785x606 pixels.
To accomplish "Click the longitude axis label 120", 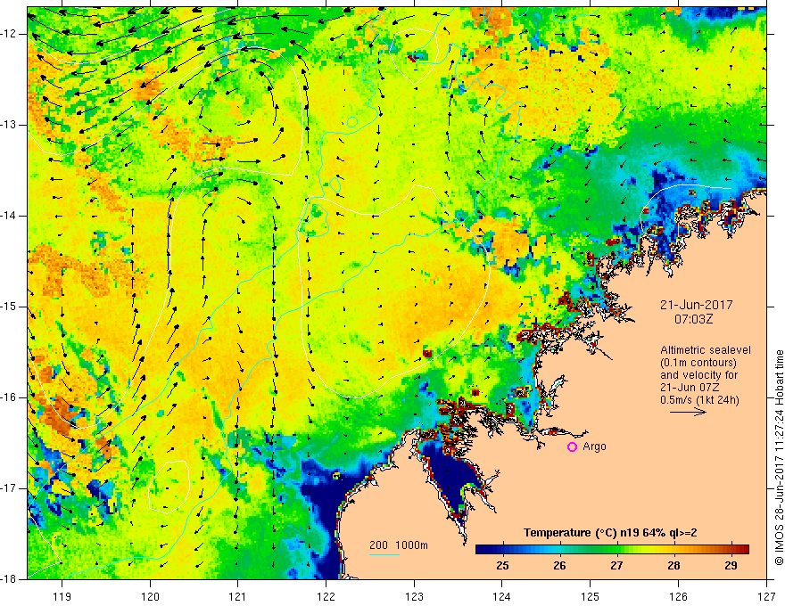I will click(150, 596).
